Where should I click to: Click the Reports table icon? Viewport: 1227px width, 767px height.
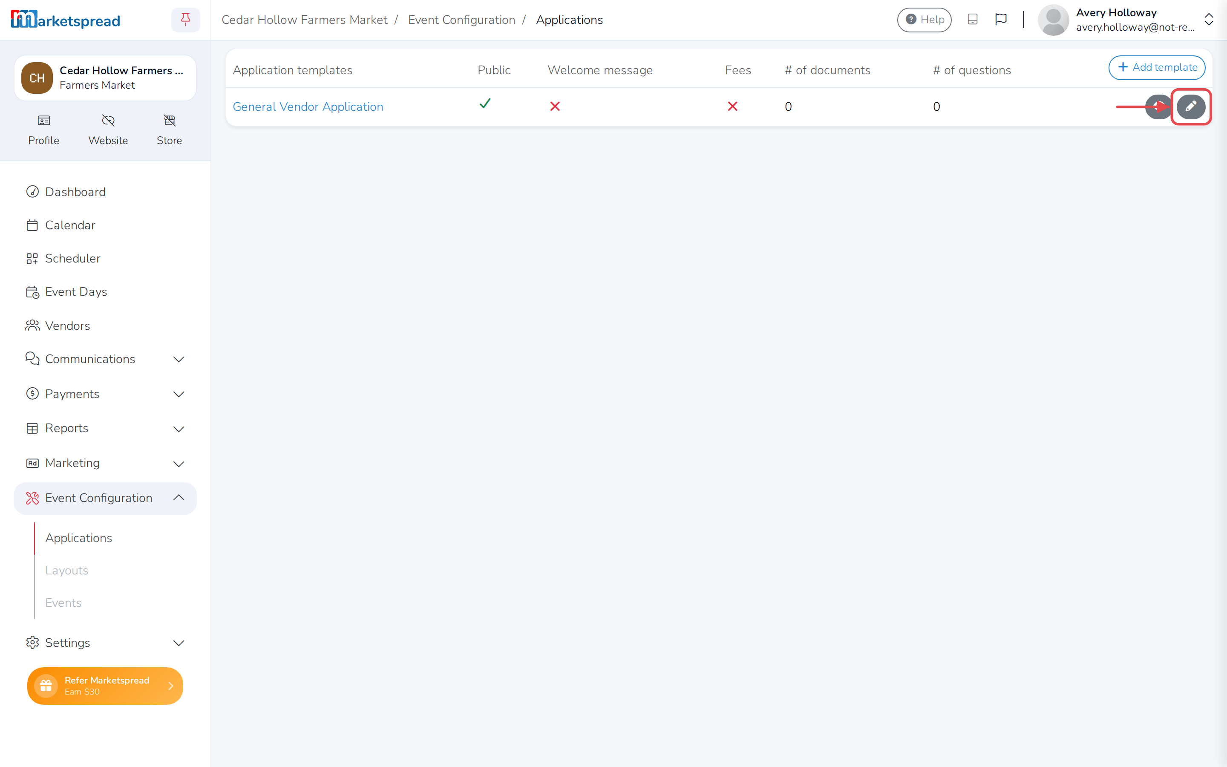click(x=32, y=428)
